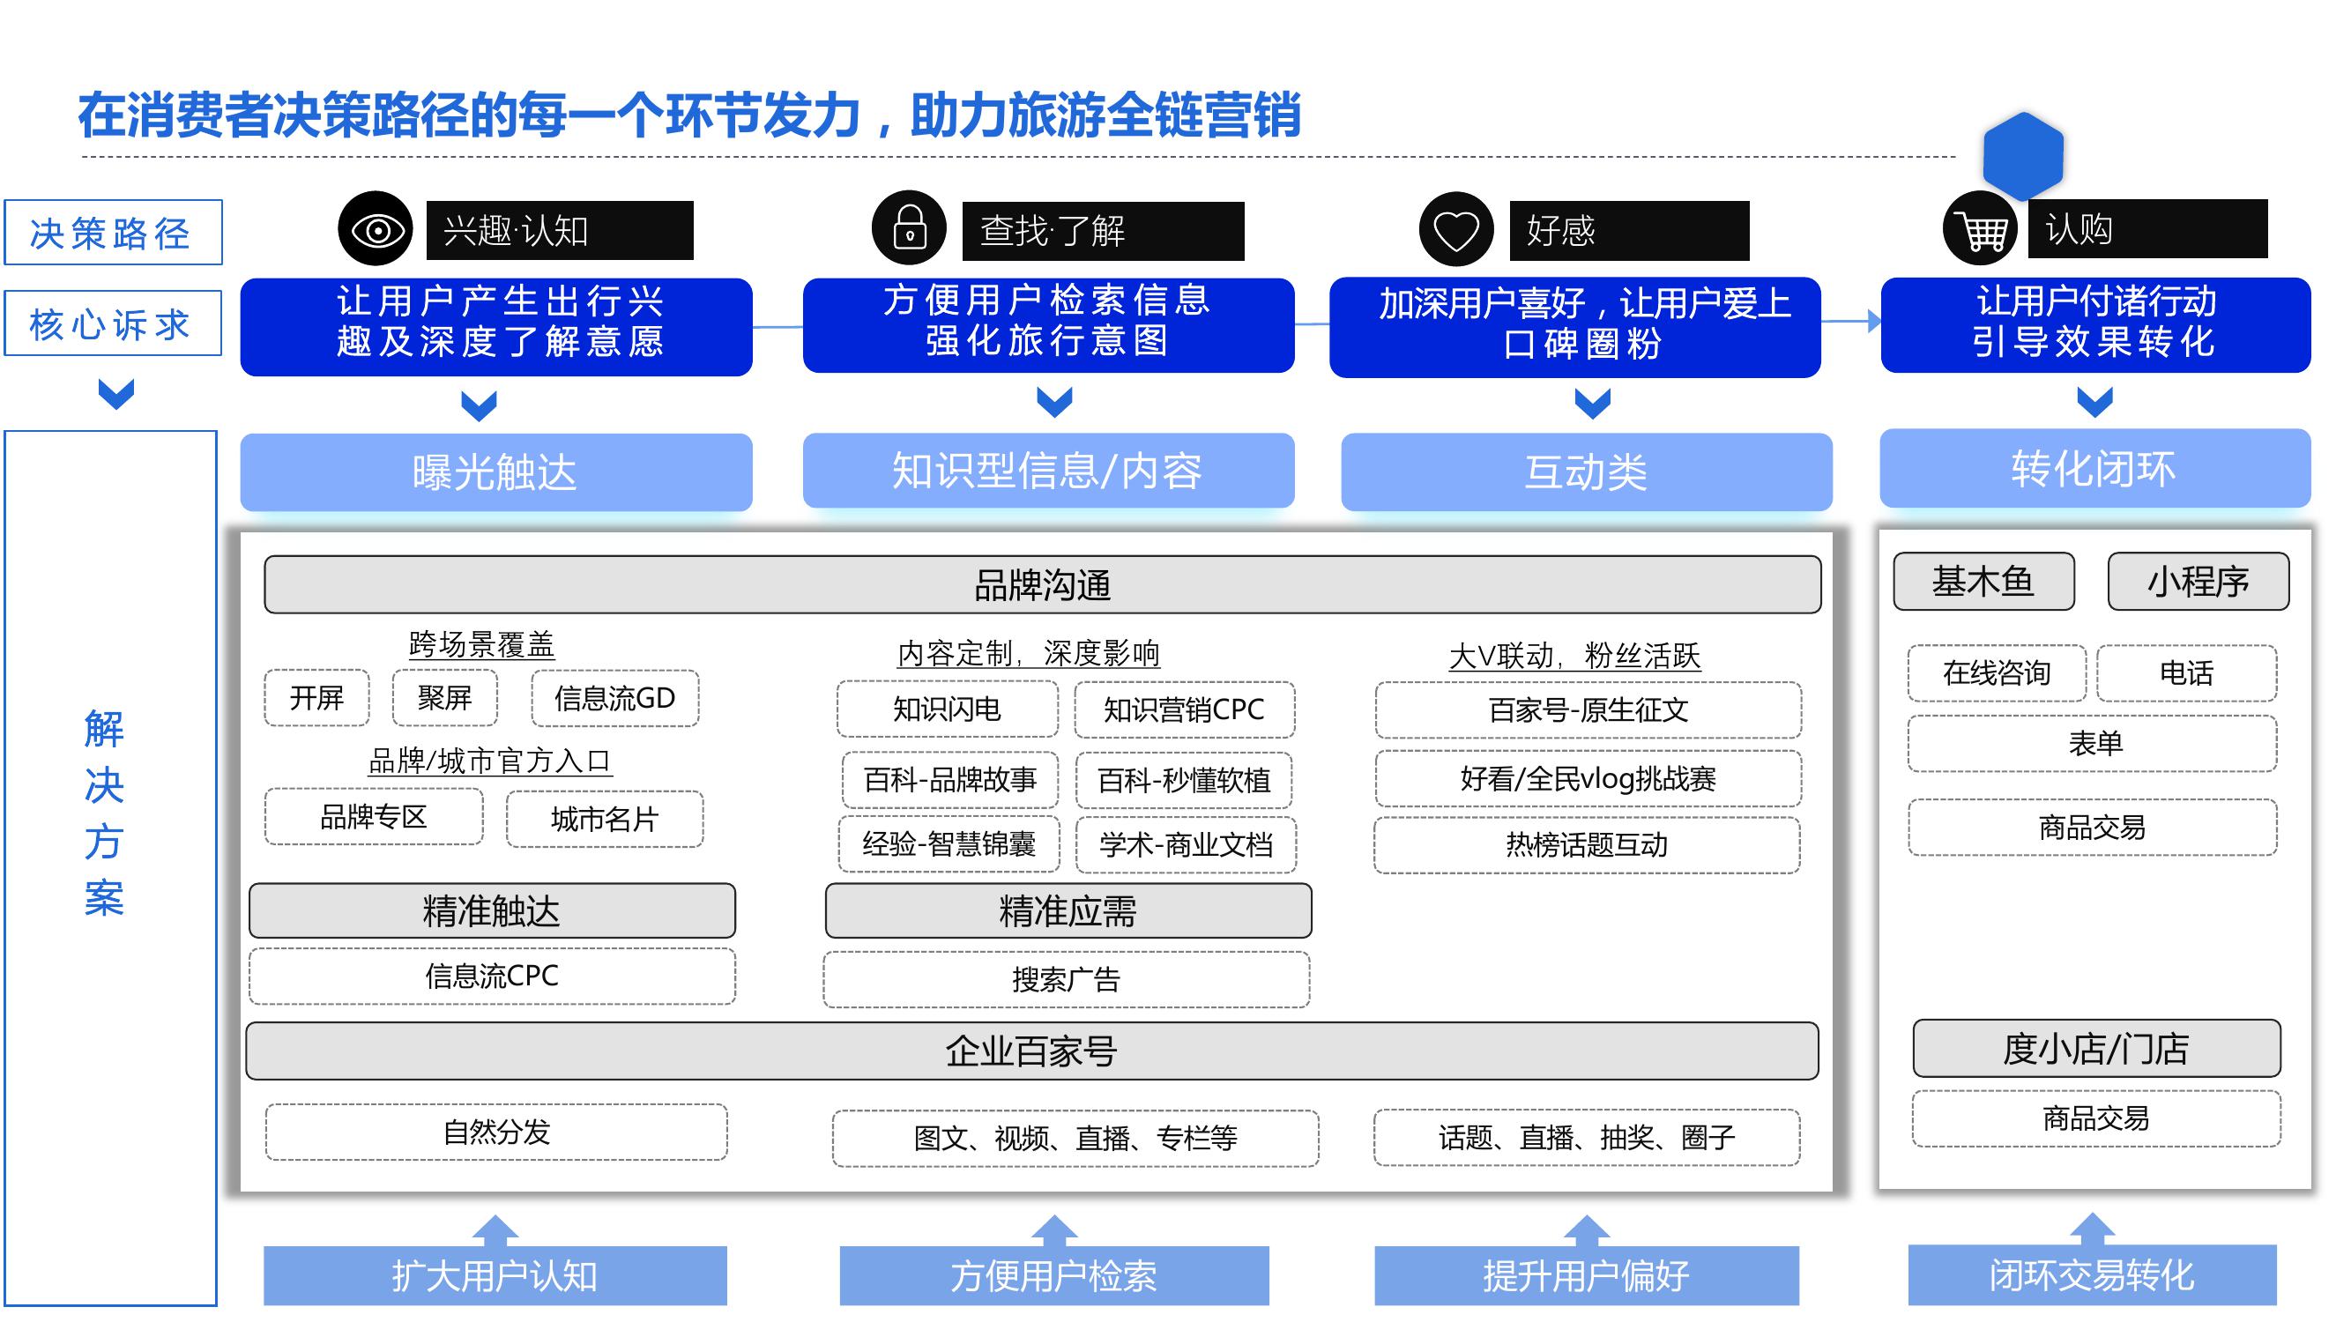The width and height of the screenshot is (2351, 1322).
Task: Select the 转化闭环 header
Action: click(2094, 468)
